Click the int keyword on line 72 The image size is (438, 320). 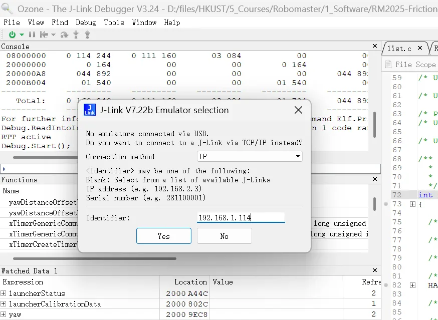pos(425,195)
